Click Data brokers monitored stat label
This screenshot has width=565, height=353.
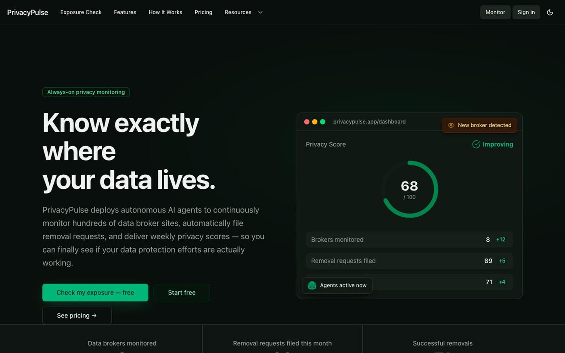(122, 343)
